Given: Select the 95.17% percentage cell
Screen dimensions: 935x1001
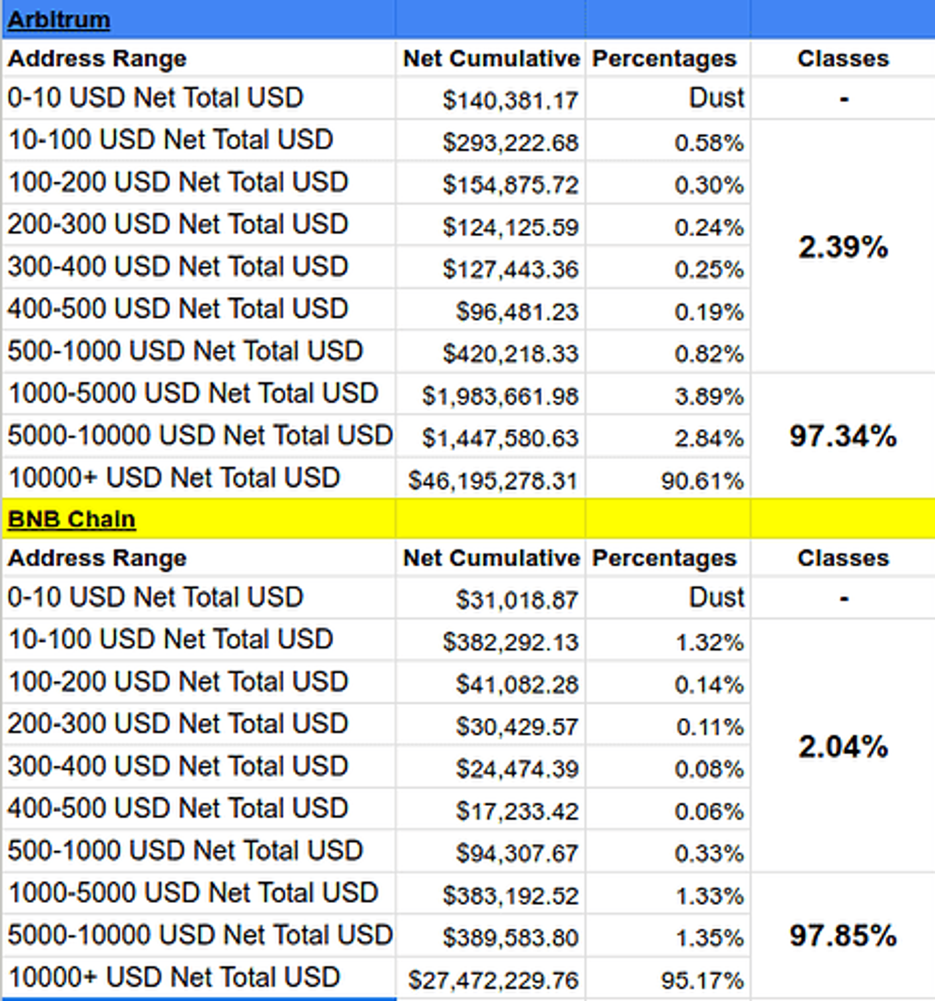Looking at the screenshot, I should pos(702,980).
